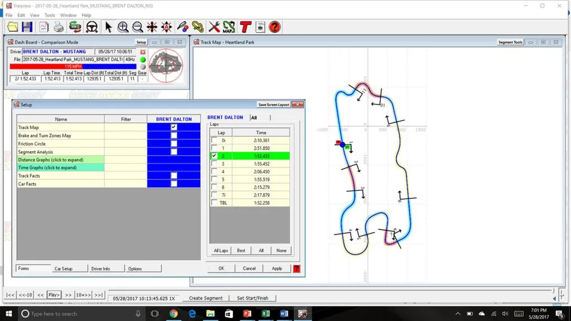Click the red X icon in Dash Board
The image size is (571, 321).
point(143,52)
